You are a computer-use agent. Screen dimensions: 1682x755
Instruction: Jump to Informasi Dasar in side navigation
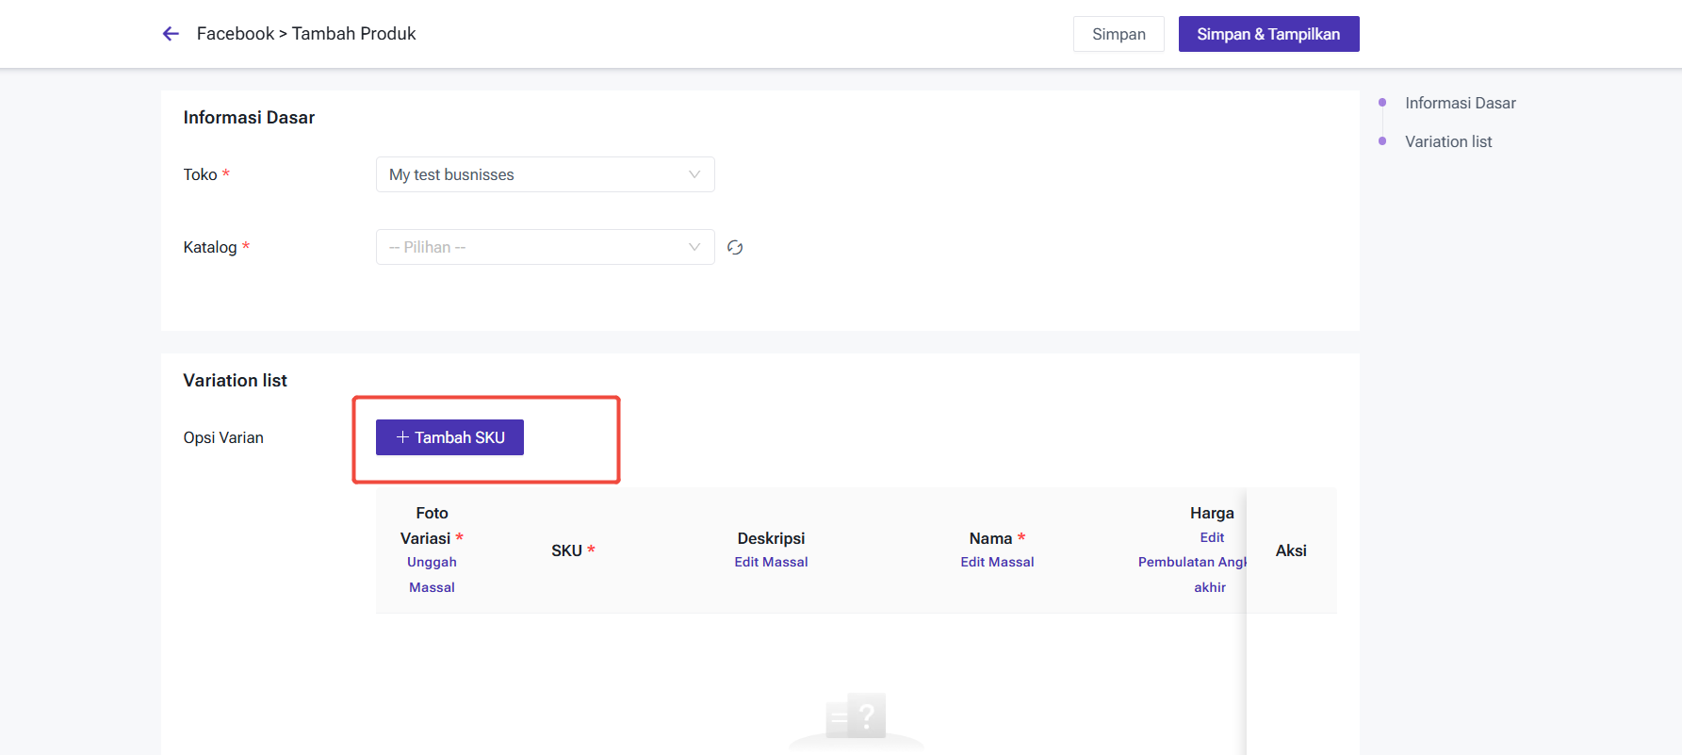[1460, 103]
